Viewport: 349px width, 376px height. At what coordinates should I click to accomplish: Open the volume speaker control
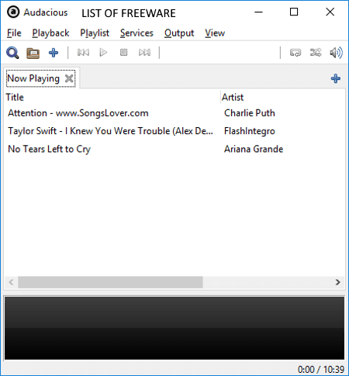coord(336,53)
